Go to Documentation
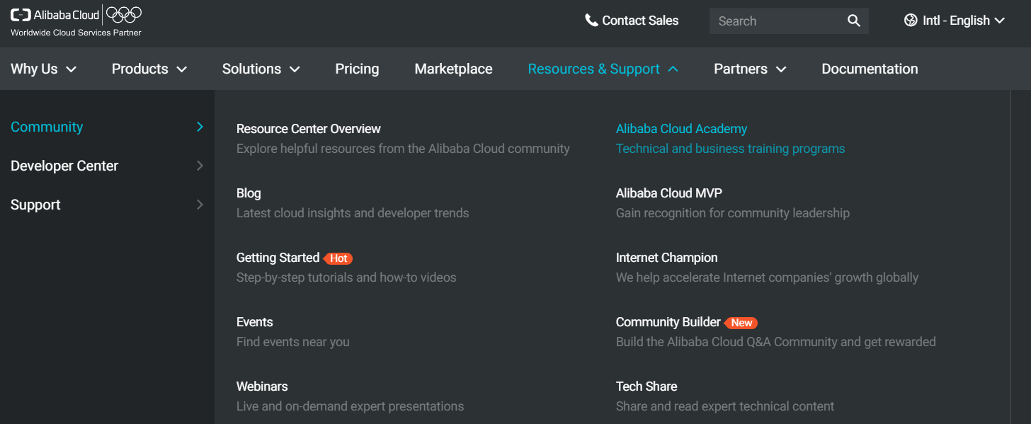Viewport: 1031px width, 424px height. (870, 69)
